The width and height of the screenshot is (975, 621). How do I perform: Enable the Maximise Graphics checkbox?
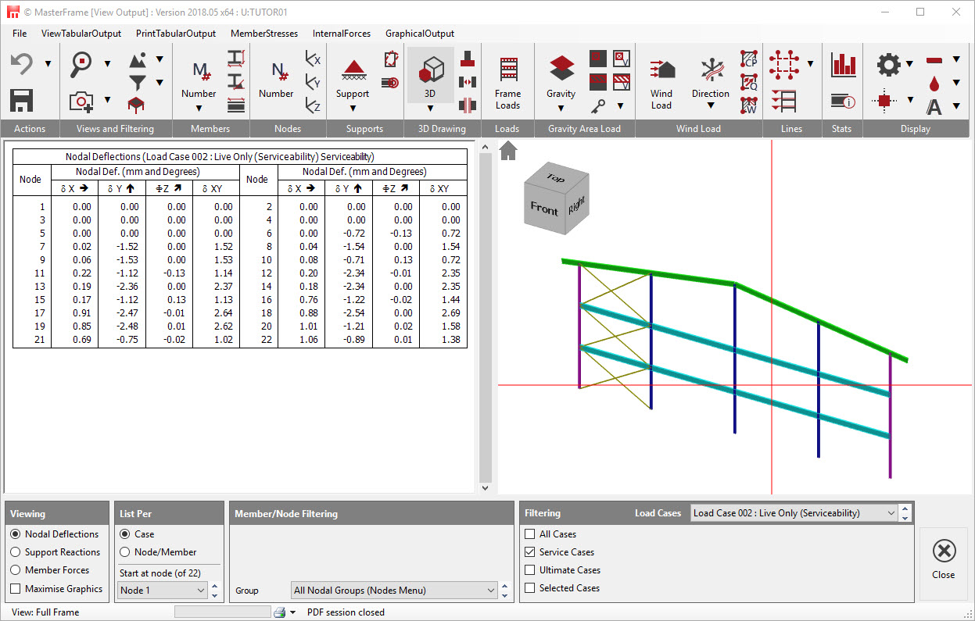pyautogui.click(x=16, y=589)
